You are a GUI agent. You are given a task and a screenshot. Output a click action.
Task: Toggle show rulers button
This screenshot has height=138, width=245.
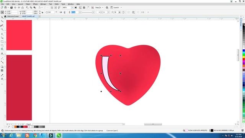point(80,8)
